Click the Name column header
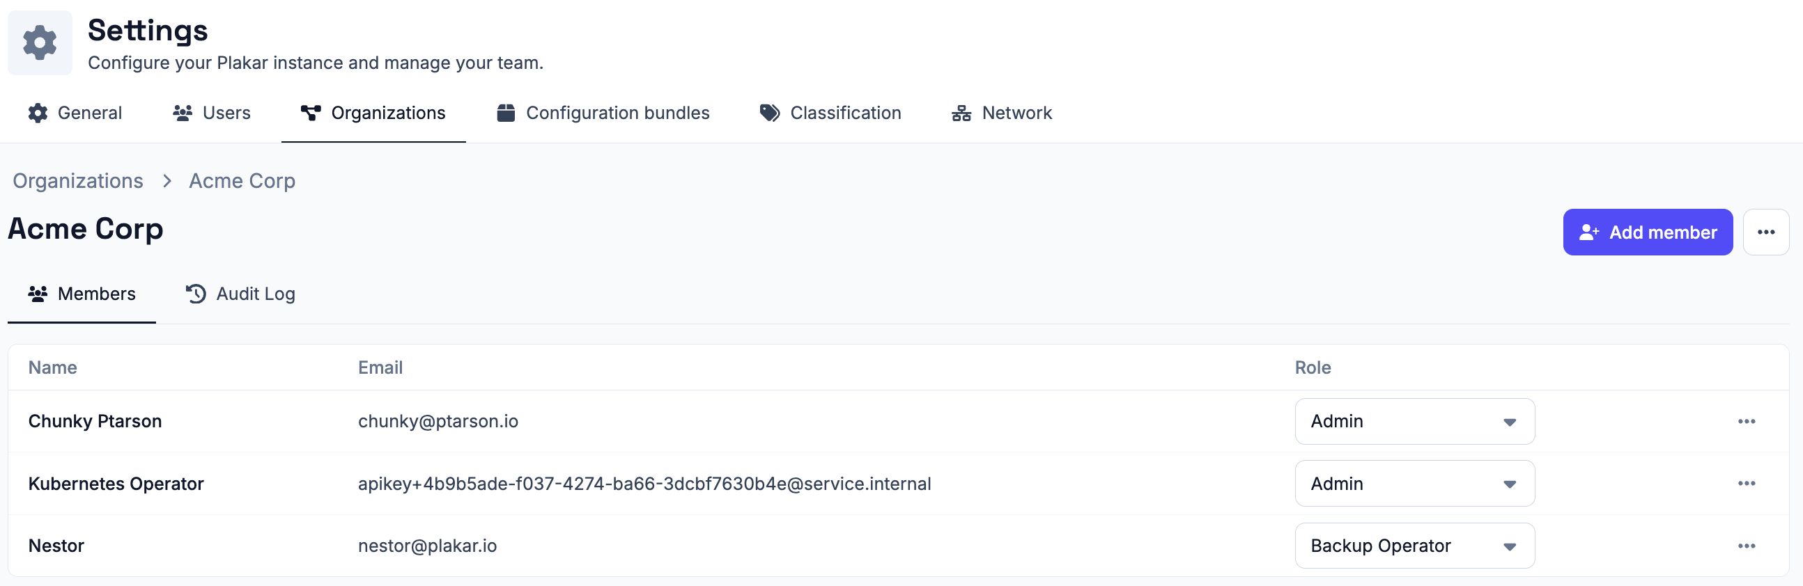Screen dimensions: 1803x586 [x=52, y=368]
